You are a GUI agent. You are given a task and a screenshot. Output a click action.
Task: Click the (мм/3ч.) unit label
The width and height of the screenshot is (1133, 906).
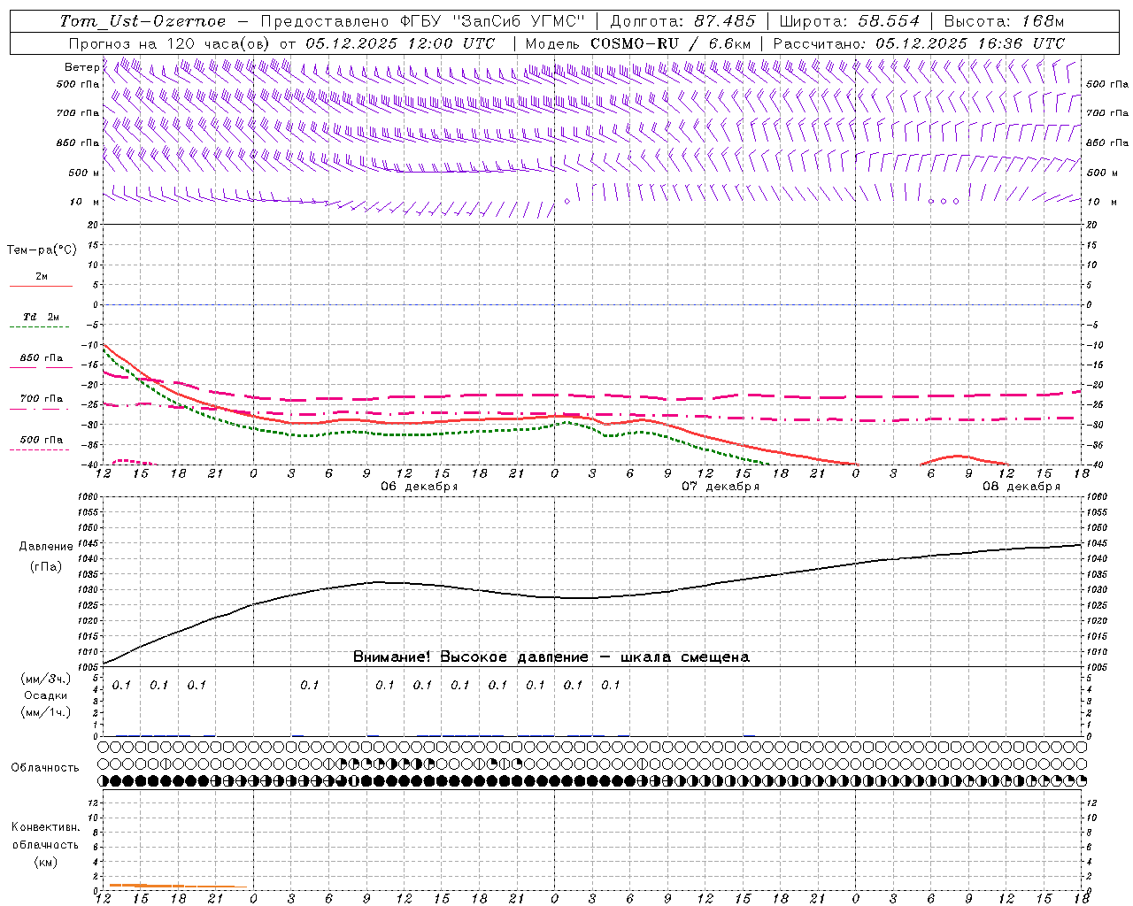(45, 679)
